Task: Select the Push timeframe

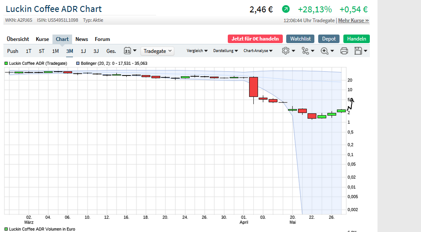Action: [x=13, y=51]
